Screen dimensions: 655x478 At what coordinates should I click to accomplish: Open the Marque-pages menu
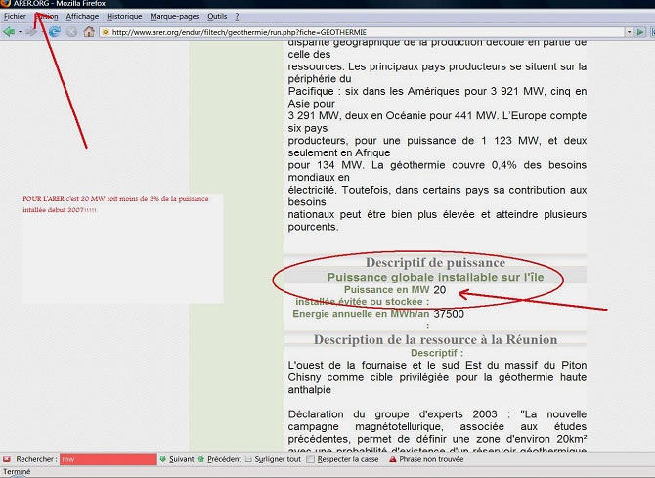click(x=173, y=17)
